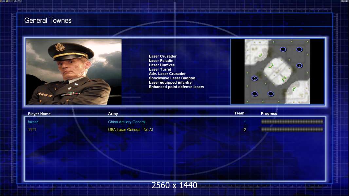Click 'China Artillery General' army text
This screenshot has width=349, height=196.
pos(127,122)
